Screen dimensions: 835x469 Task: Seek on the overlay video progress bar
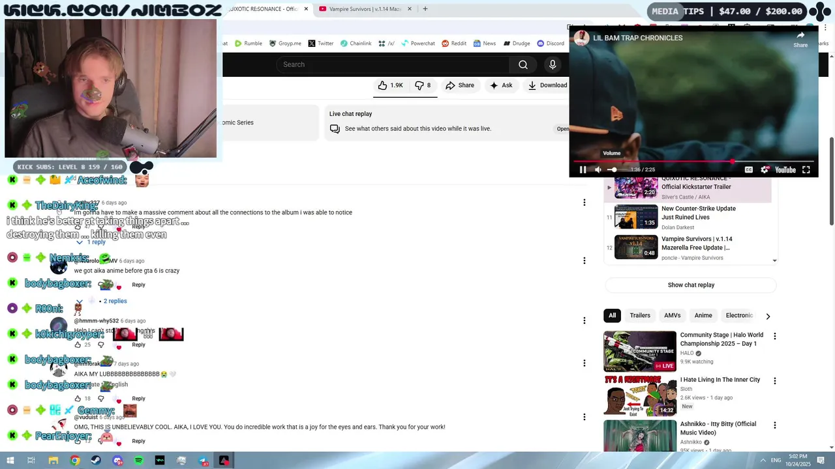point(693,161)
